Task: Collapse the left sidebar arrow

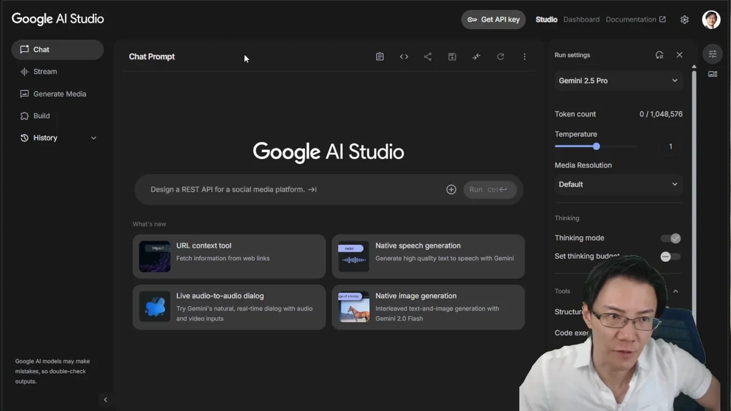Action: 105,399
